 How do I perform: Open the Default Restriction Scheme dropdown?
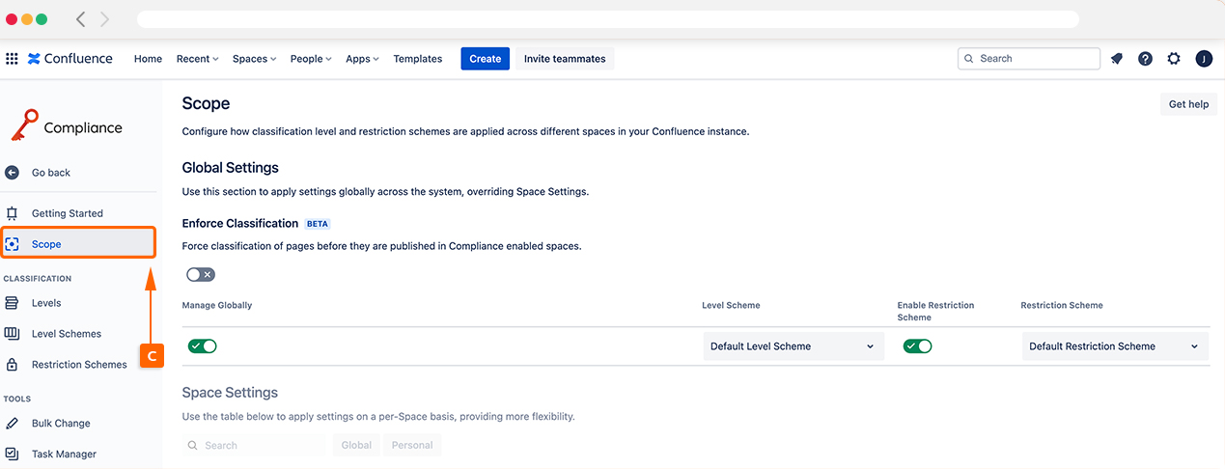click(1114, 346)
